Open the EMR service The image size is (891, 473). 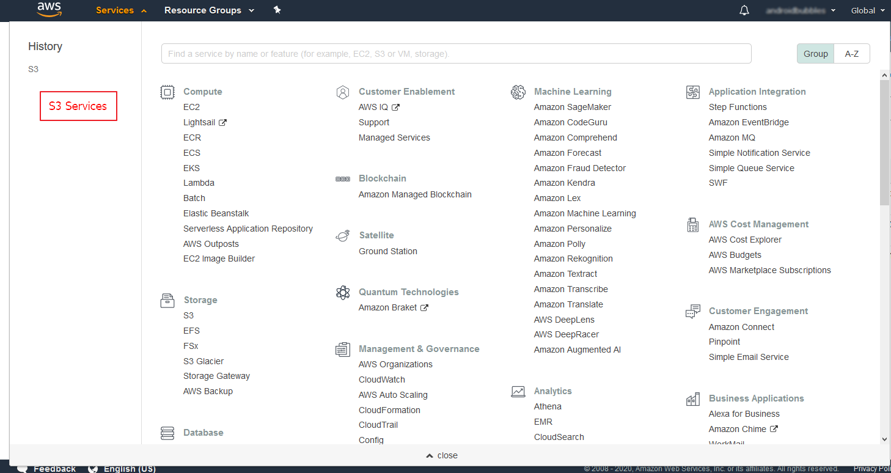coord(543,422)
